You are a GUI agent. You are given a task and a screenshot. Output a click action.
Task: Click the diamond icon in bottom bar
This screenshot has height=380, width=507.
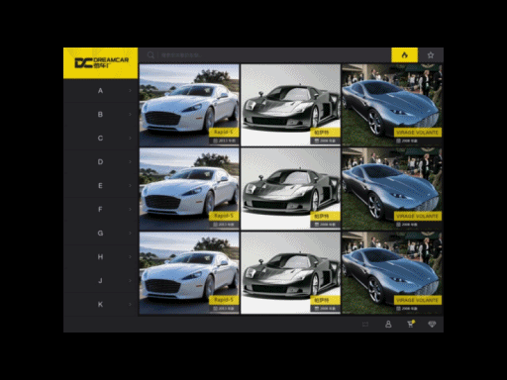coord(432,325)
